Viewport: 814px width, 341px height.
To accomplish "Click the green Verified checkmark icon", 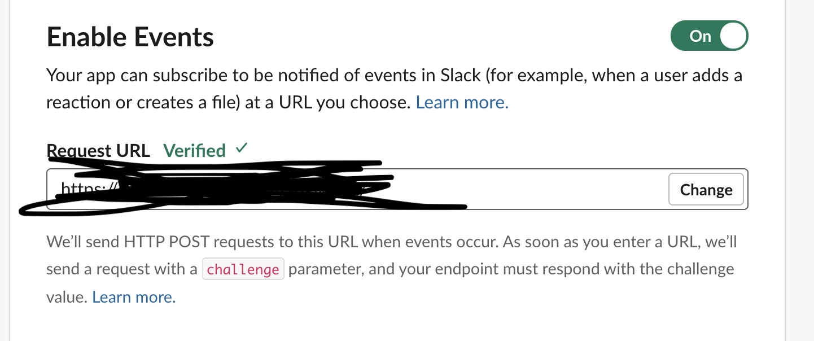I will click(x=241, y=148).
